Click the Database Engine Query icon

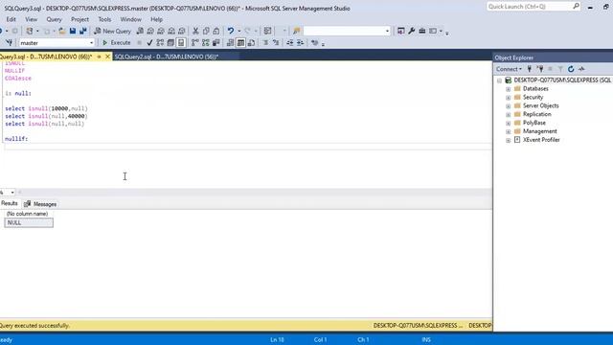click(x=140, y=31)
